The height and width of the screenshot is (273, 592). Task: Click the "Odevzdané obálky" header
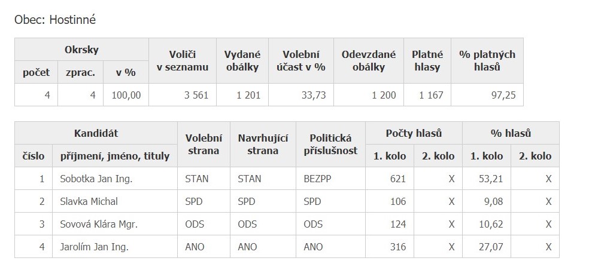click(x=369, y=61)
